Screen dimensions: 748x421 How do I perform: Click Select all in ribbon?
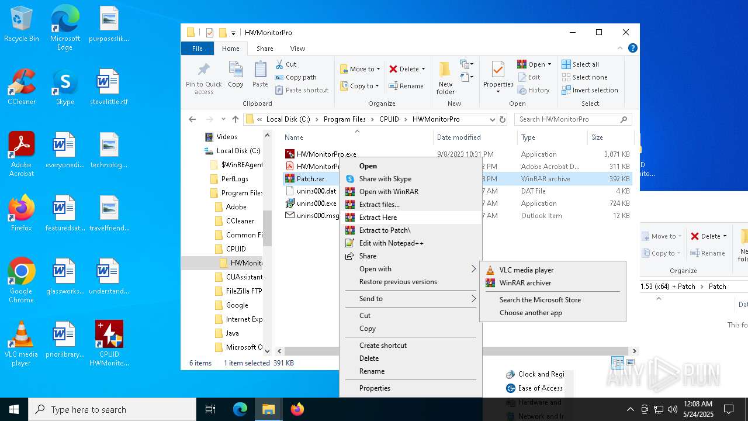pyautogui.click(x=580, y=64)
